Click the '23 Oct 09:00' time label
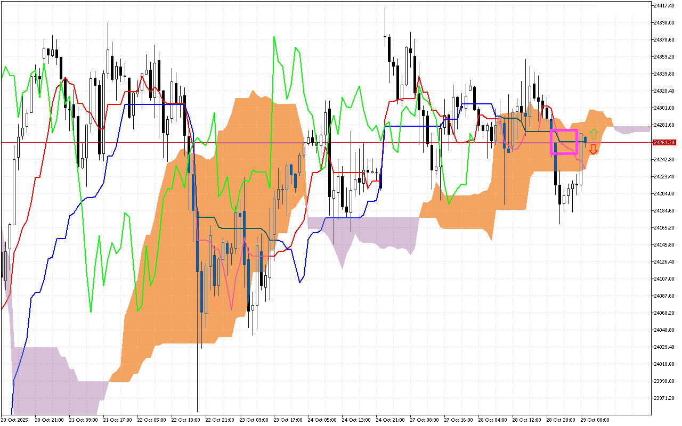This screenshot has width=682, height=426. pyautogui.click(x=255, y=420)
